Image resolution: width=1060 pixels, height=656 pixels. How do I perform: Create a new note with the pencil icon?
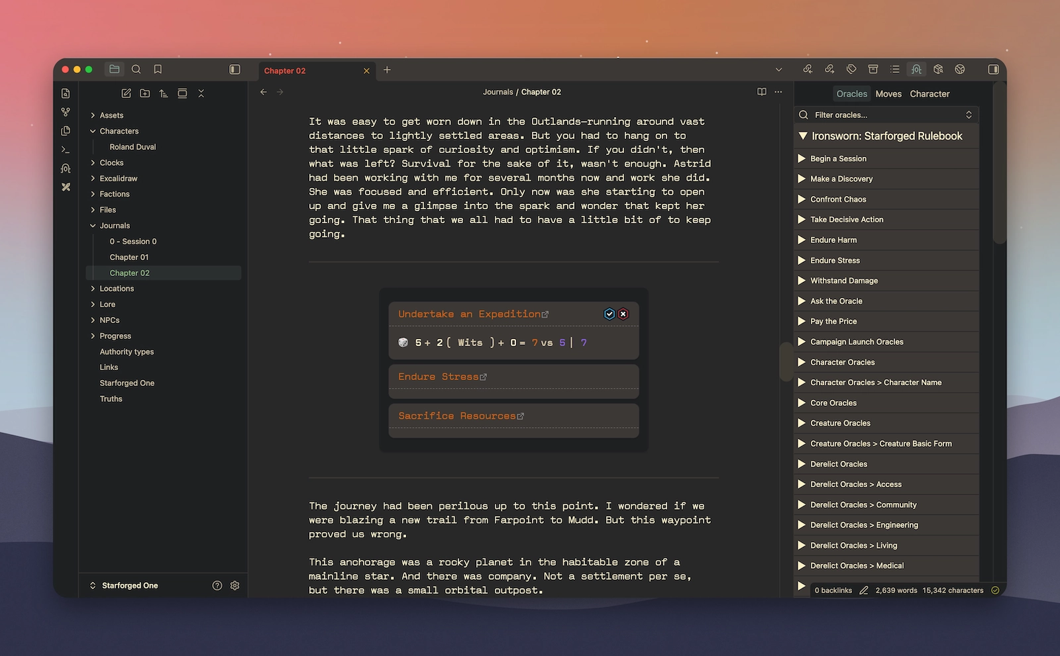[x=126, y=93]
